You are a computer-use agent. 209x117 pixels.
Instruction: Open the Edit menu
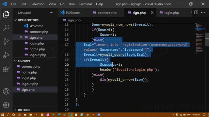click(x=23, y=4)
